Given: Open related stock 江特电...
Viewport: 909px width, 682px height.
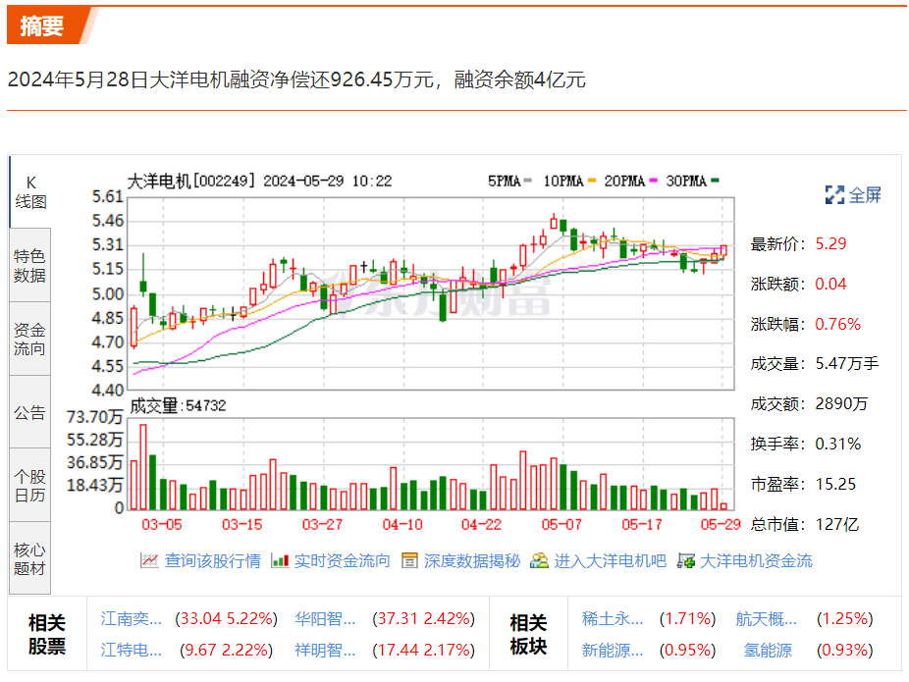Looking at the screenshot, I should [x=131, y=651].
